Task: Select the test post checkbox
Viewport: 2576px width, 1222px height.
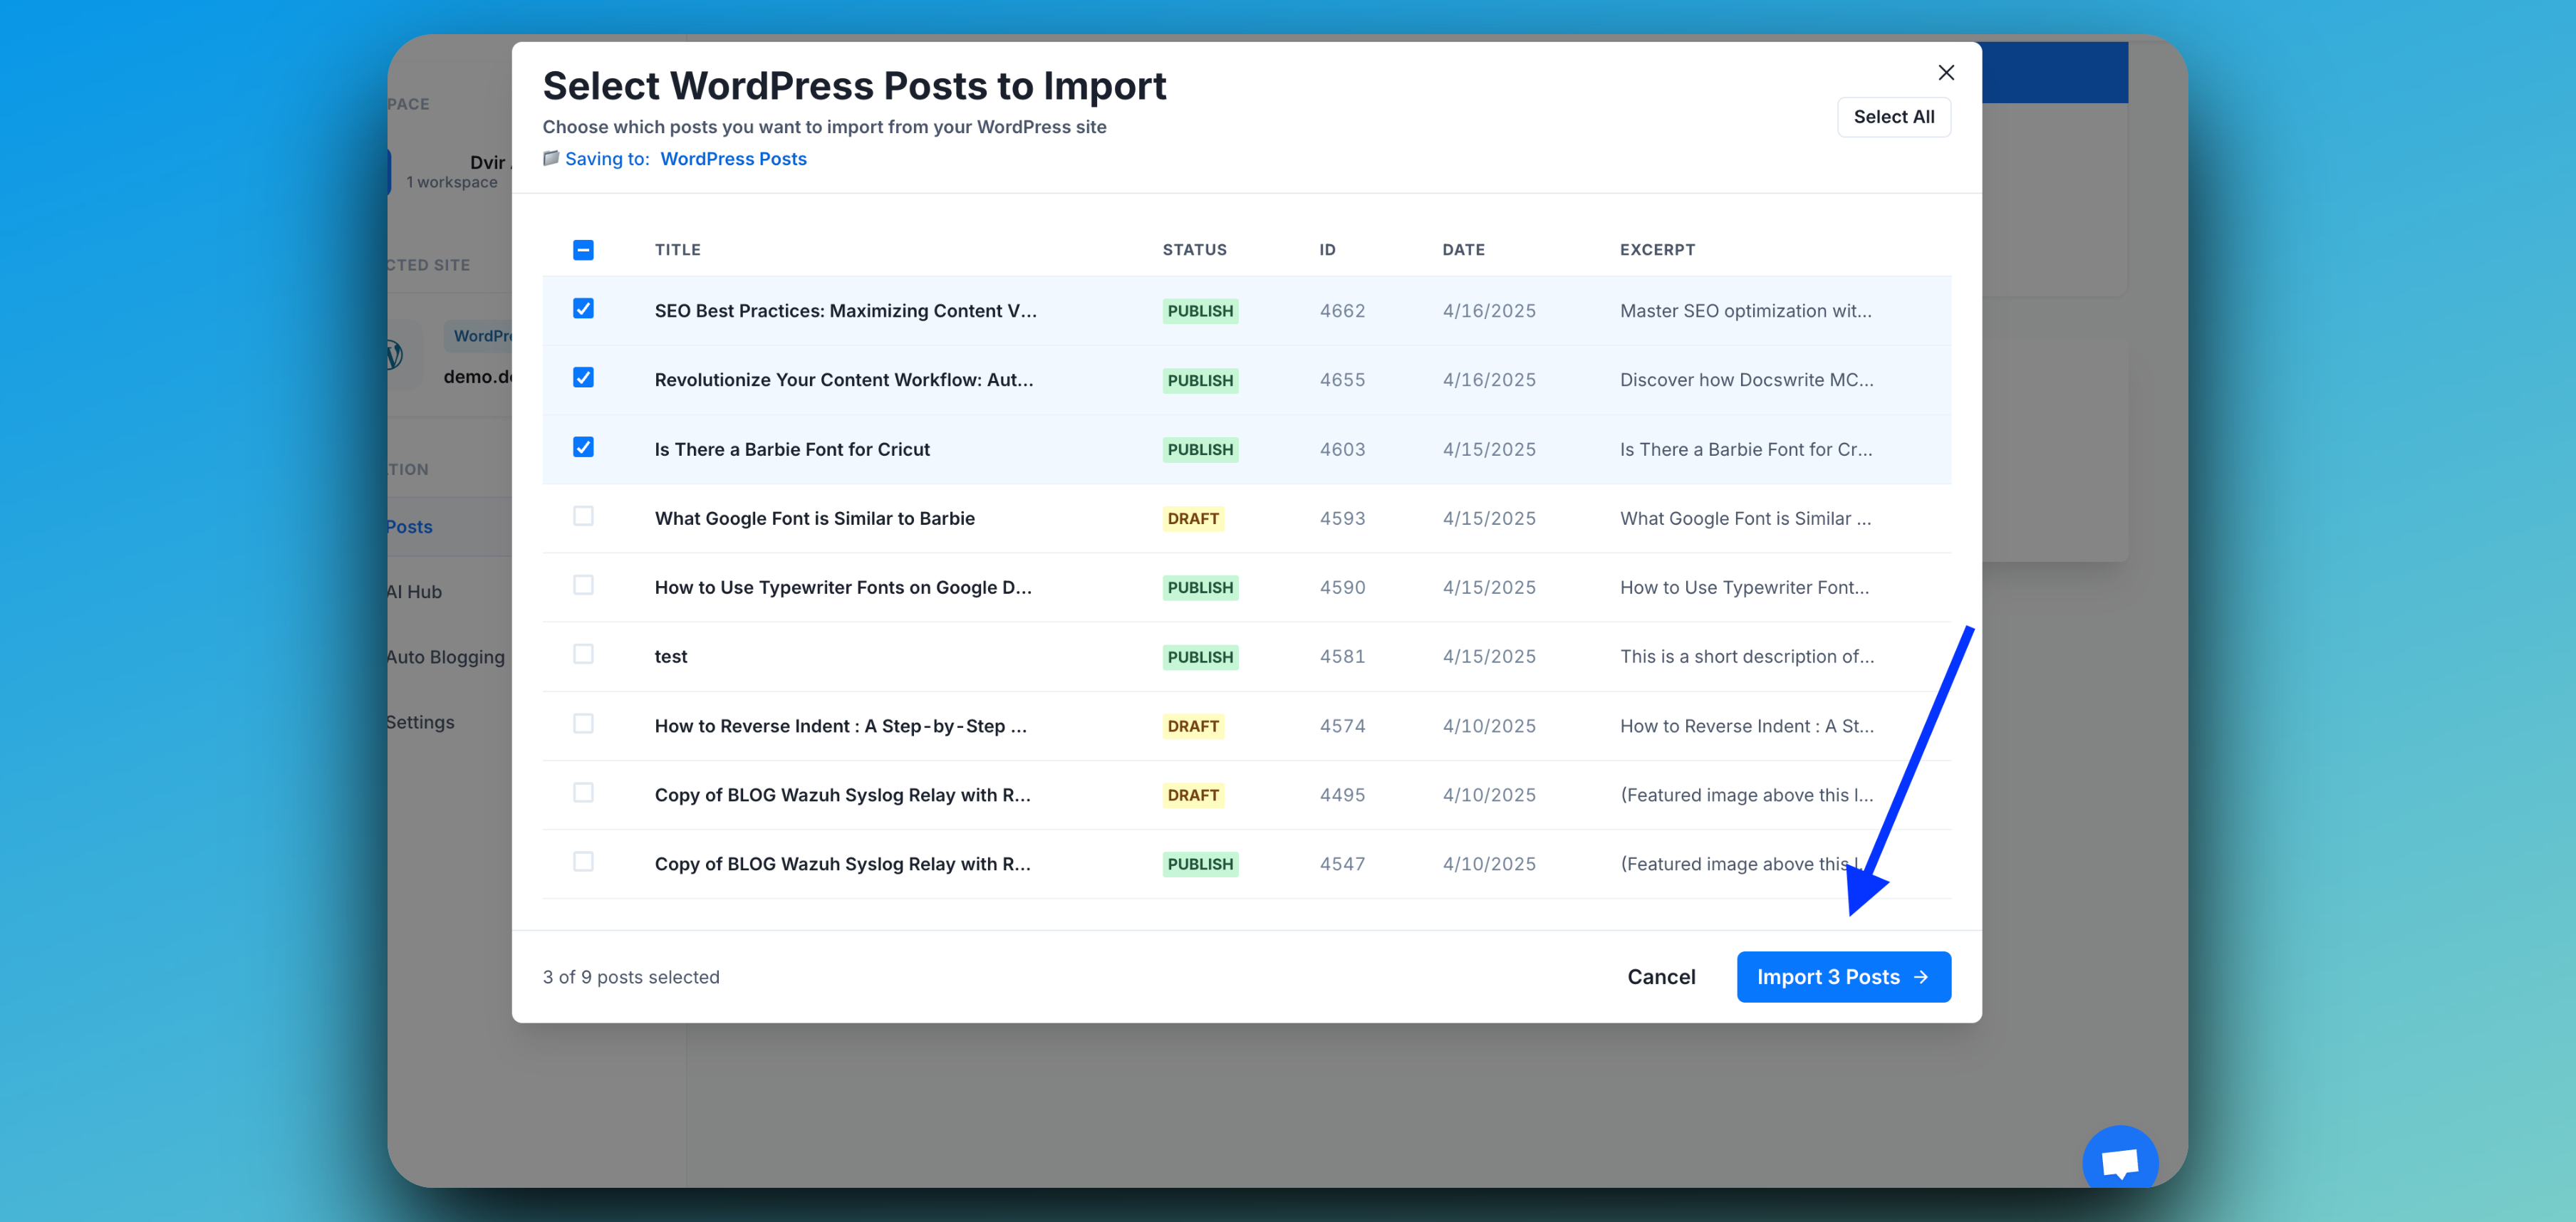Action: 583,654
